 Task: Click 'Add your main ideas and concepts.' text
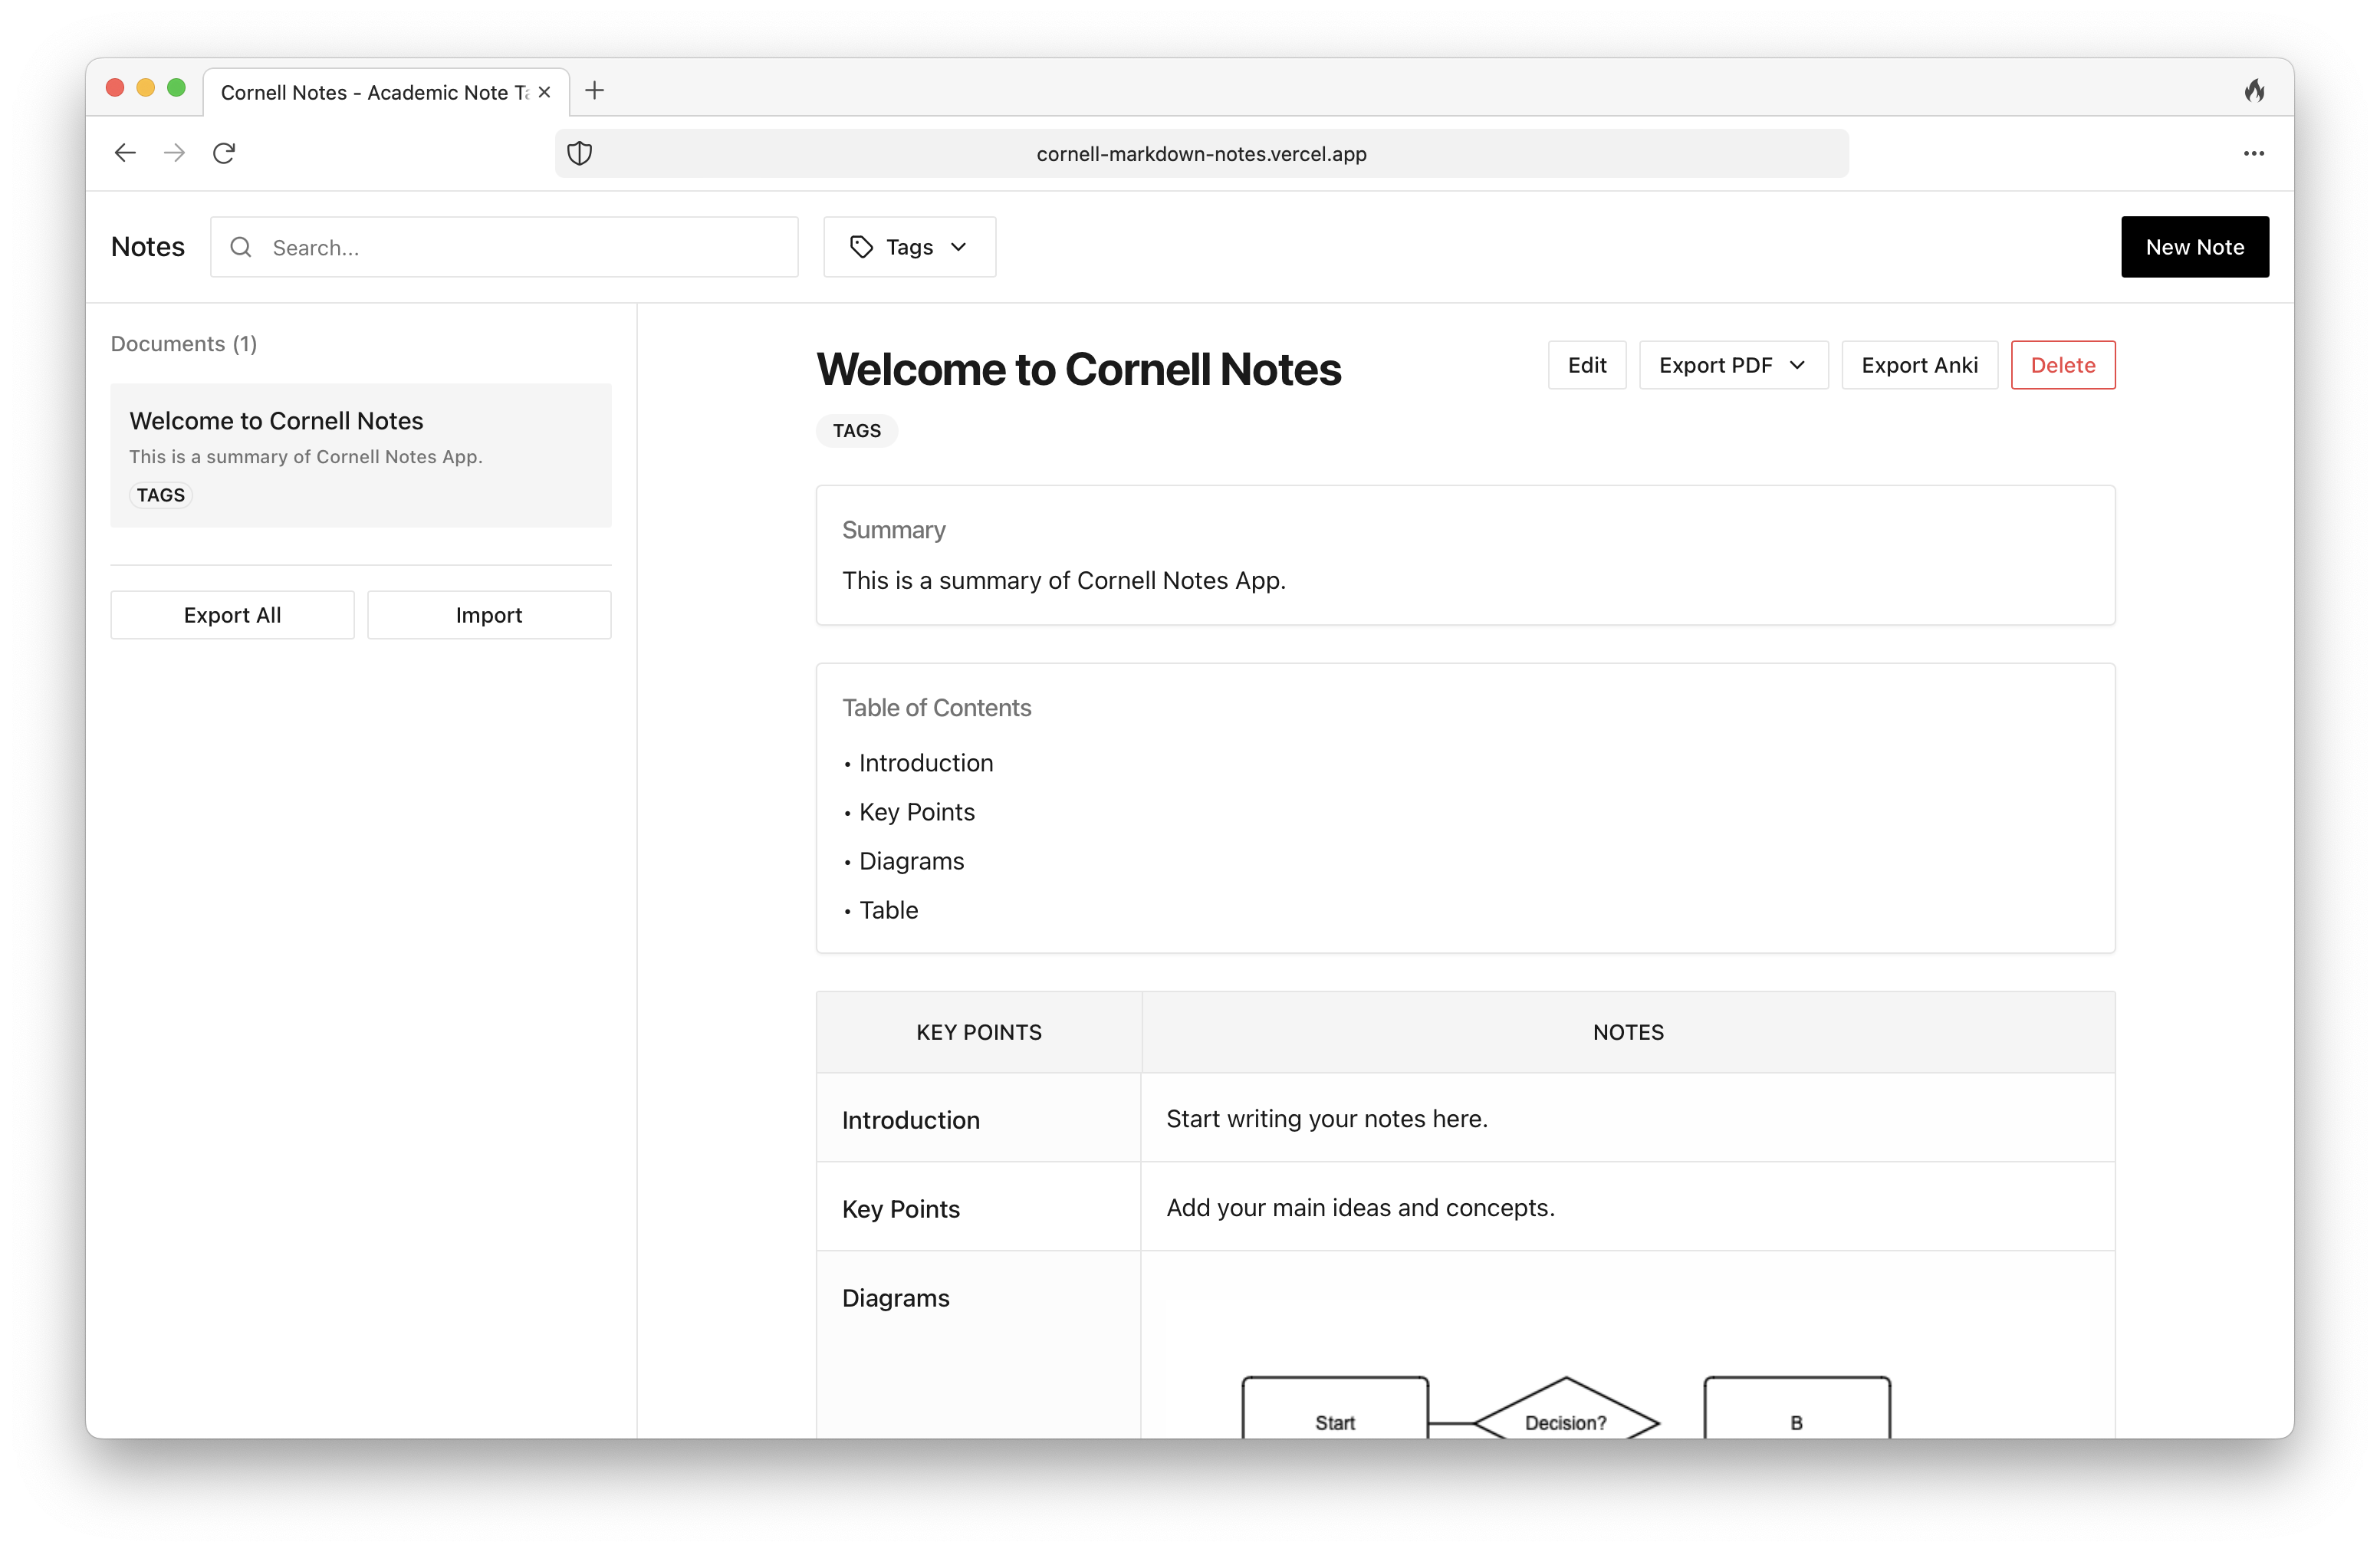1360,1208
